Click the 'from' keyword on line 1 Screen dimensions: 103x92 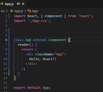[x=72, y=16]
